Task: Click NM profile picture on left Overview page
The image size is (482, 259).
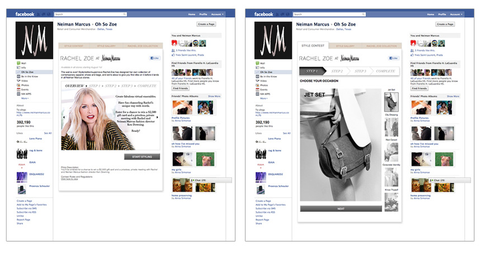Action: (34, 40)
